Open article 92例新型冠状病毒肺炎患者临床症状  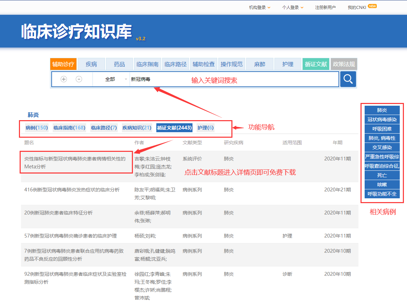(75, 278)
